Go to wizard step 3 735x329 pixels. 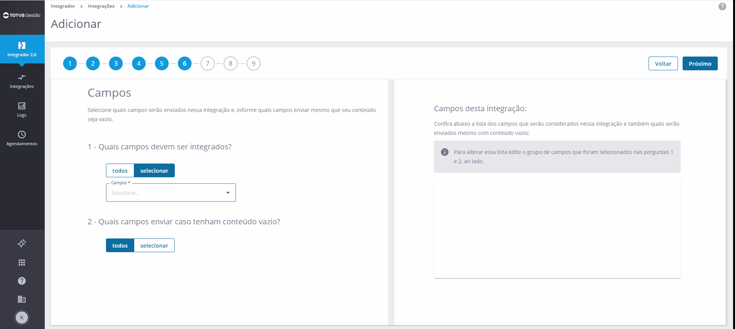coord(116,63)
